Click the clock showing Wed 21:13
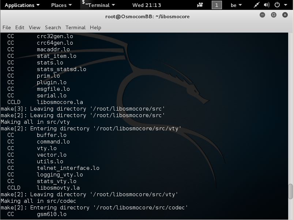294x220 pixels. [x=147, y=5]
